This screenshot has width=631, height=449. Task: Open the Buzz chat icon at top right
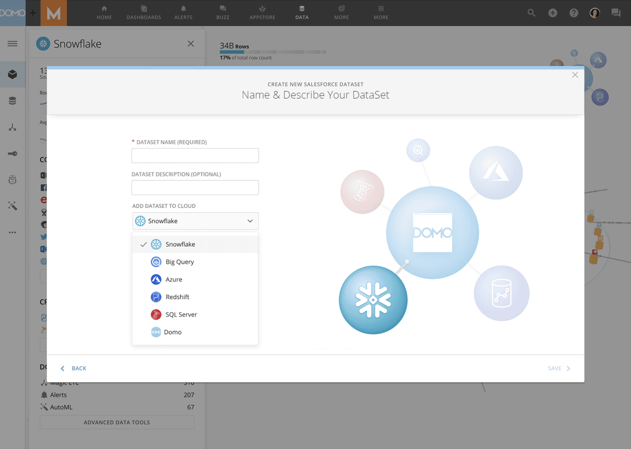pos(616,13)
